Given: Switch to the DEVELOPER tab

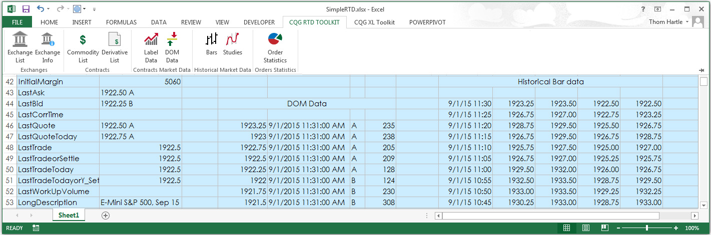Looking at the screenshot, I should [x=259, y=22].
